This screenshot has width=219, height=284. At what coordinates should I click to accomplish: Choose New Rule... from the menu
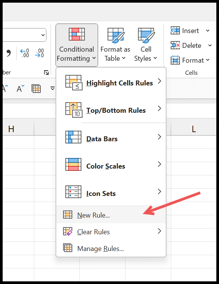pos(111,215)
